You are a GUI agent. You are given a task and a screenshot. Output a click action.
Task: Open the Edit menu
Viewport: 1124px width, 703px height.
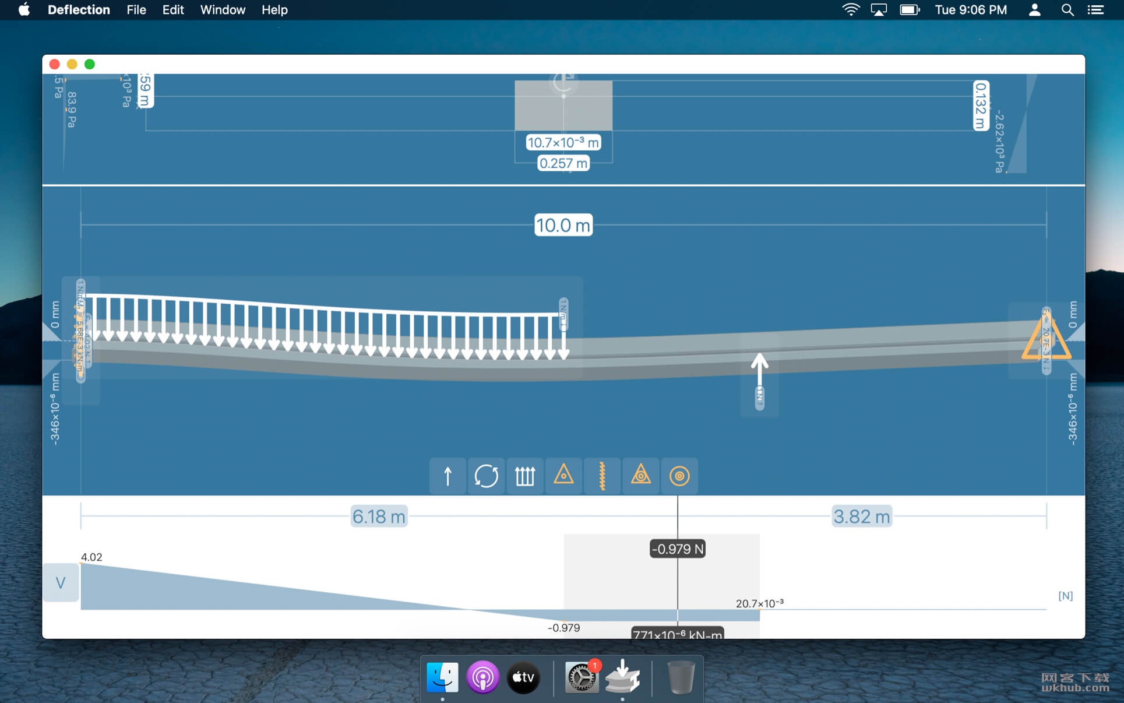173,10
